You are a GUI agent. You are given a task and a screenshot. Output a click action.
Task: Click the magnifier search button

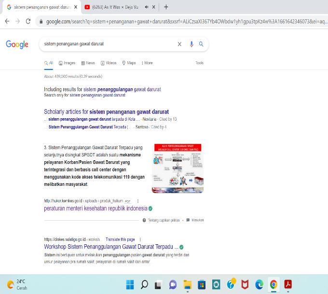click(201, 44)
